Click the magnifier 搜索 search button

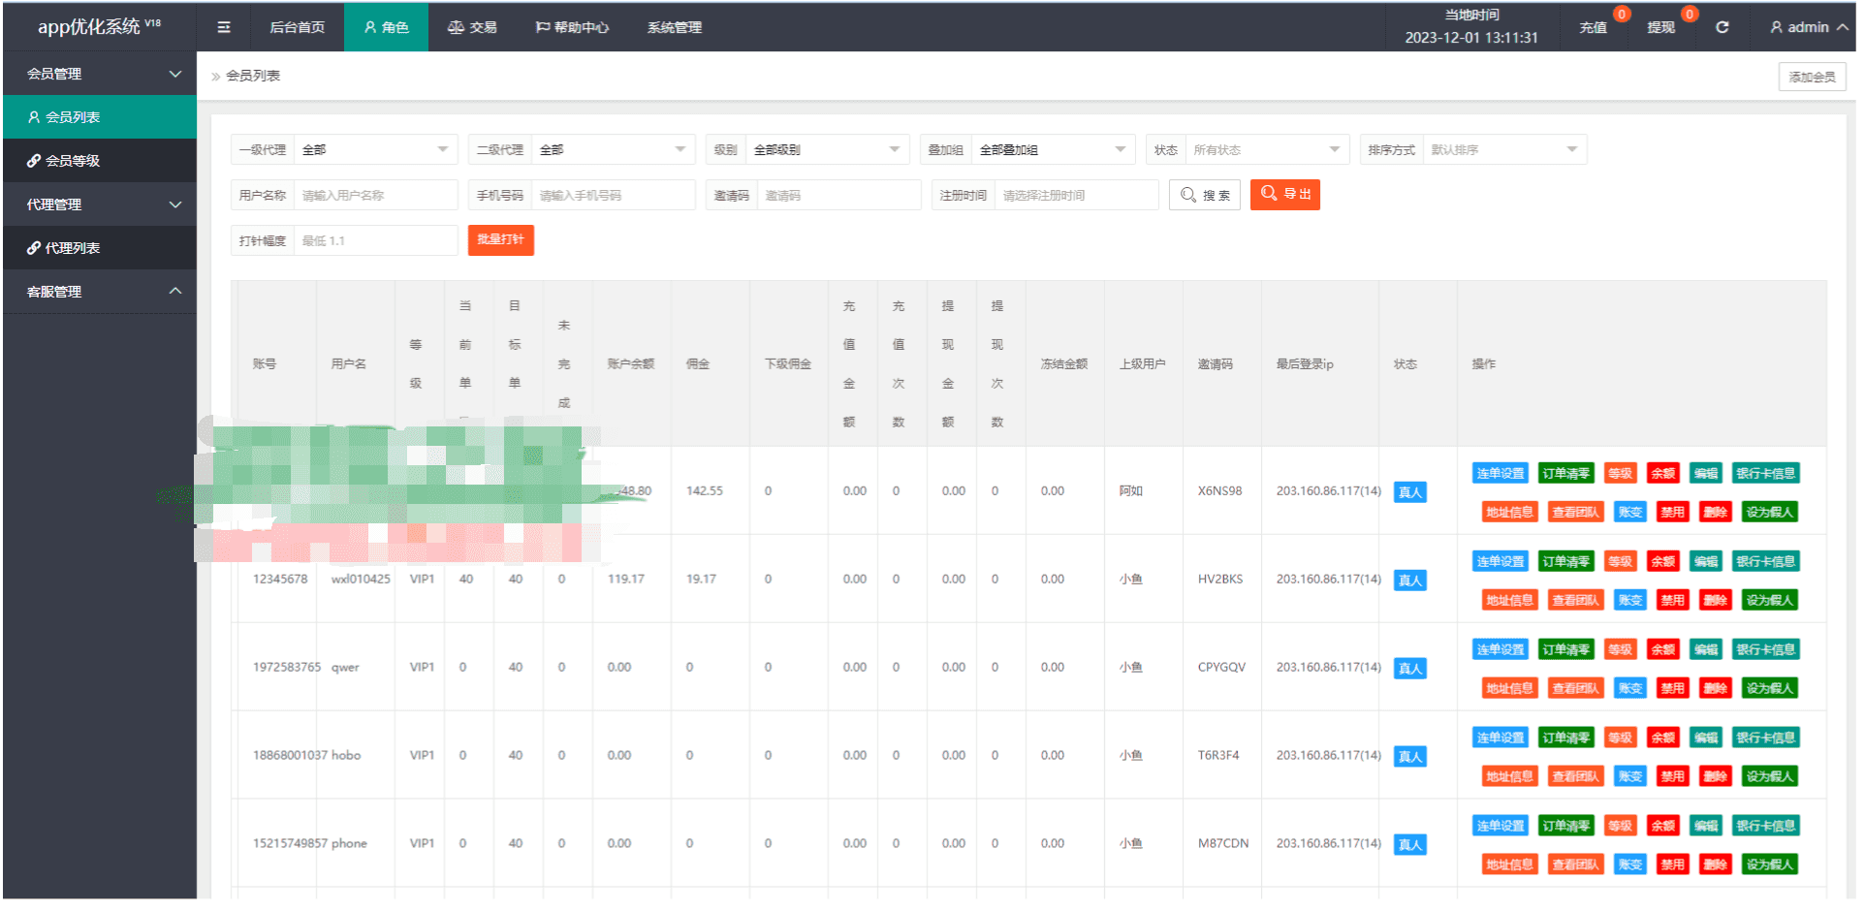click(1205, 195)
